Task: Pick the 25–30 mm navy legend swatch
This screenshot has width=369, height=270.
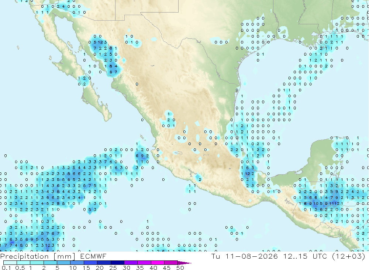Action: 117,263
